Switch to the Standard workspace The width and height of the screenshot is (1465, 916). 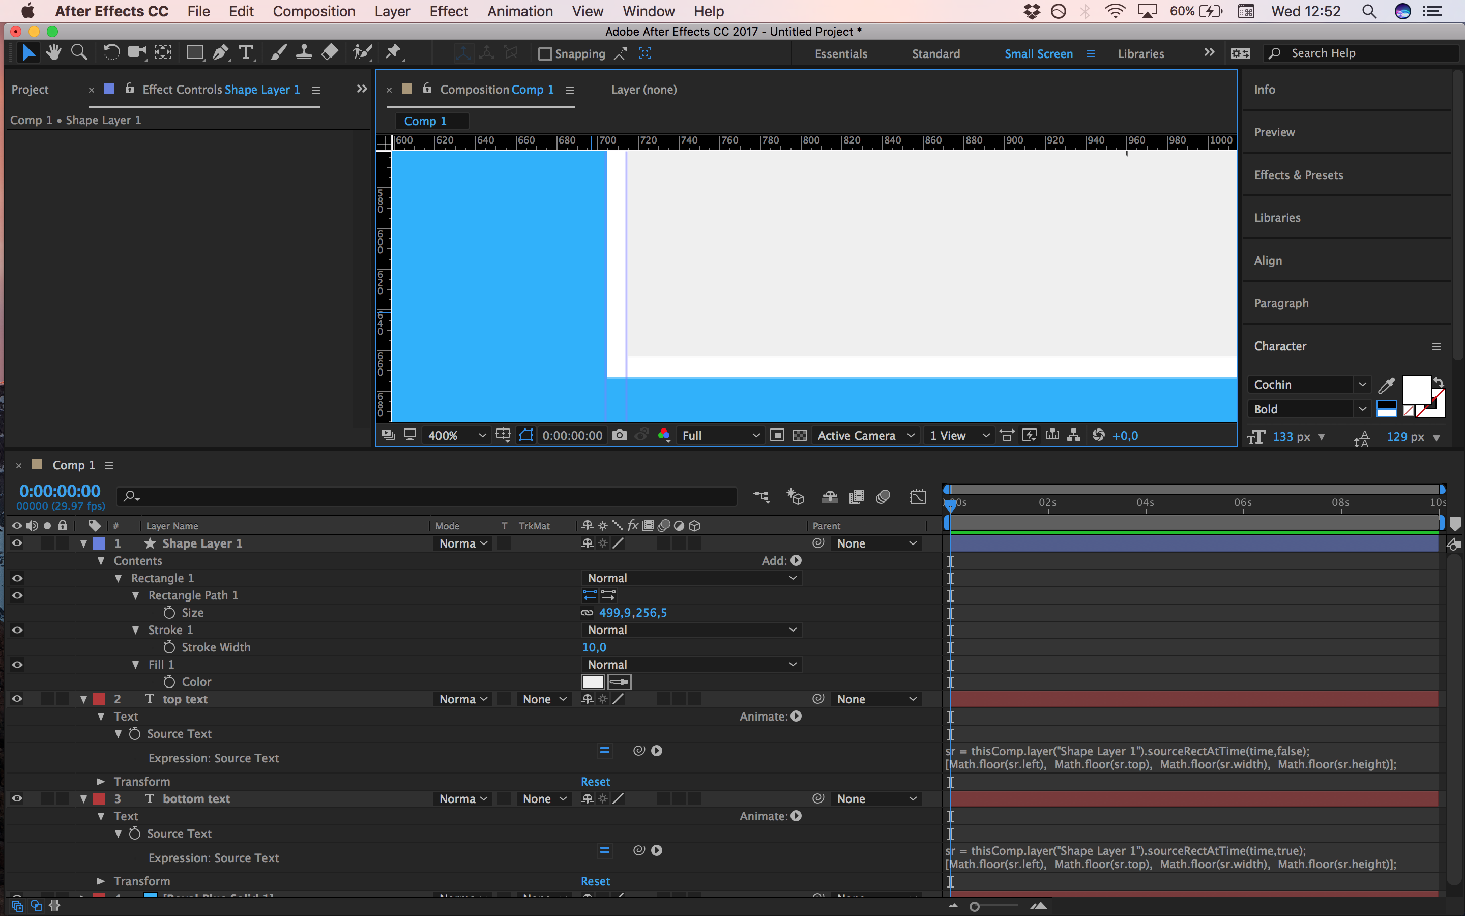tap(936, 54)
